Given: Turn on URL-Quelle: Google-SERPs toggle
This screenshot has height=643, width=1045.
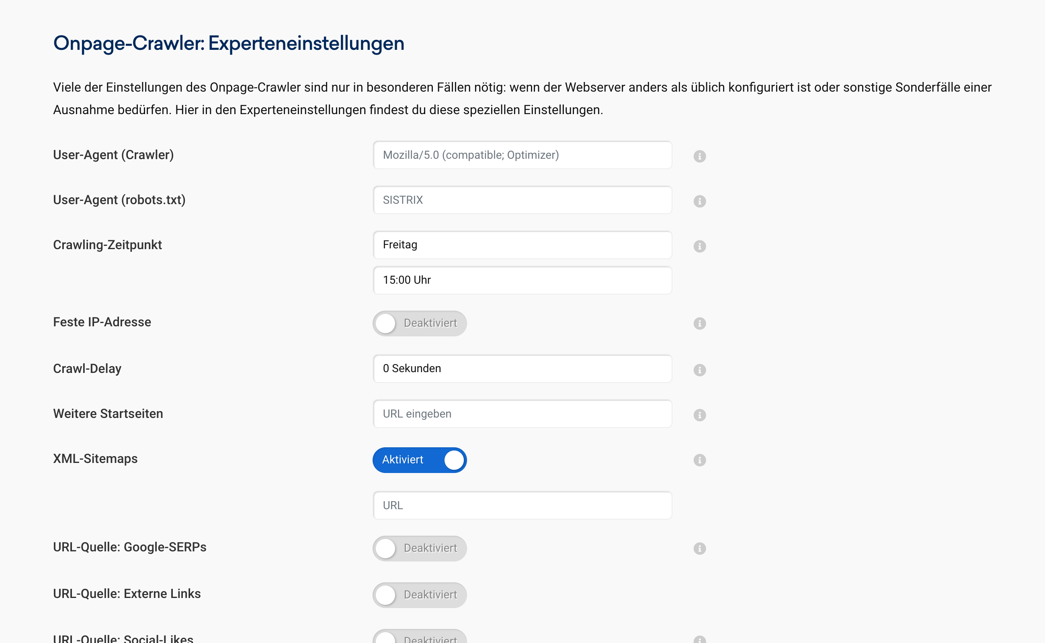Looking at the screenshot, I should [419, 549].
